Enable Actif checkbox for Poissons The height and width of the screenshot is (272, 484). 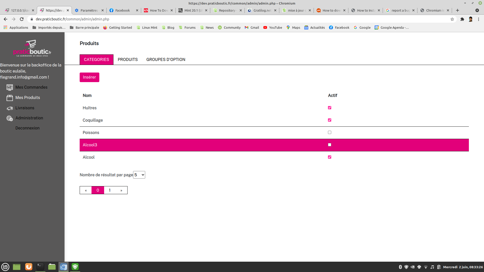[329, 132]
